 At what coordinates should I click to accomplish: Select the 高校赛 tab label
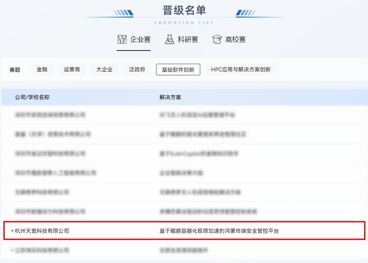pos(235,40)
